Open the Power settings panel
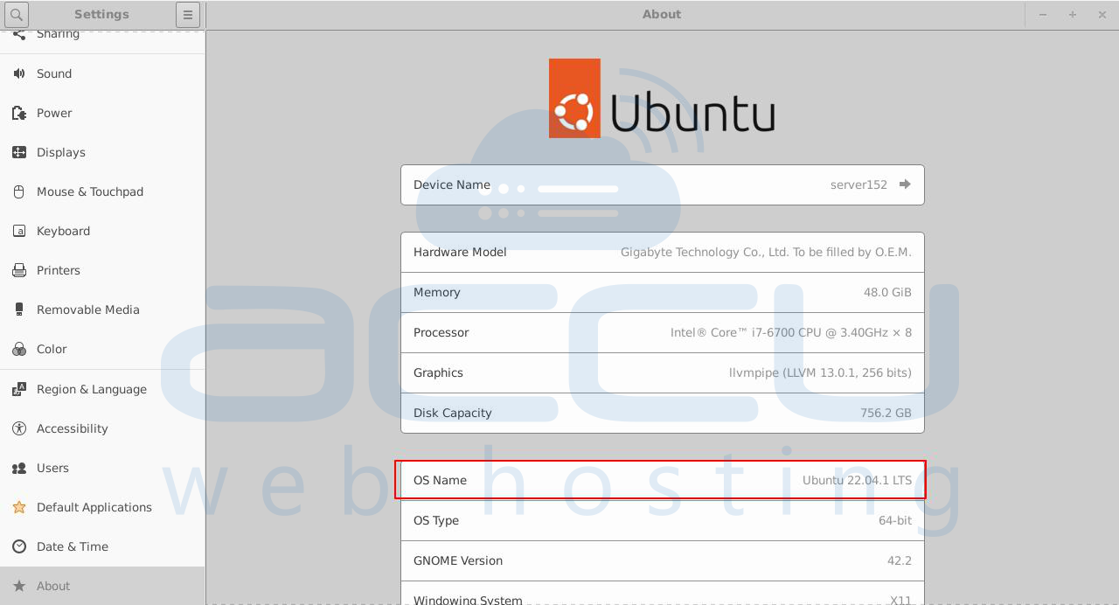The image size is (1119, 605). 102,113
